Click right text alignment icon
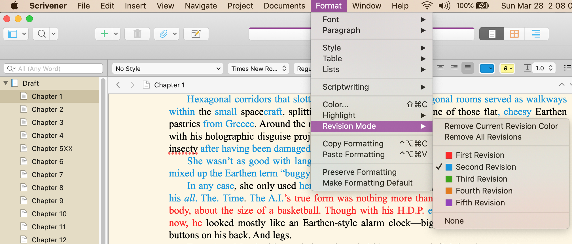This screenshot has width=572, height=244. tap(454, 68)
